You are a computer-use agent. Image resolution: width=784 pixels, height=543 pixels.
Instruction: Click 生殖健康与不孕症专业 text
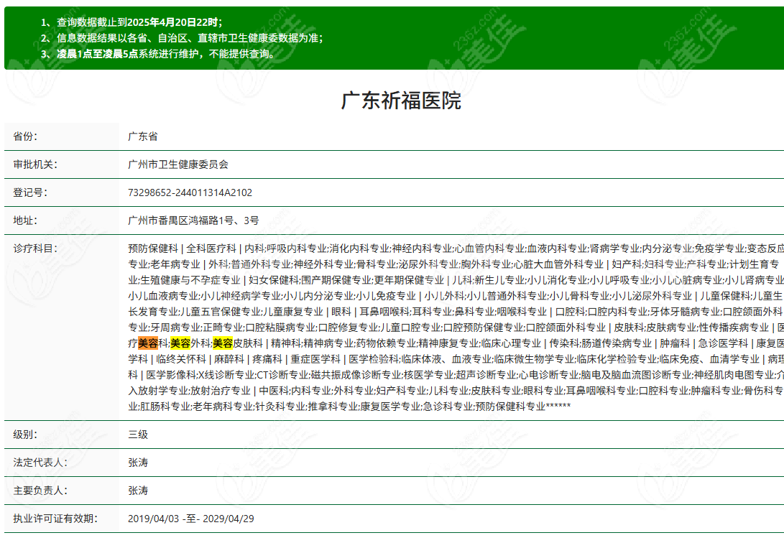[x=190, y=280]
